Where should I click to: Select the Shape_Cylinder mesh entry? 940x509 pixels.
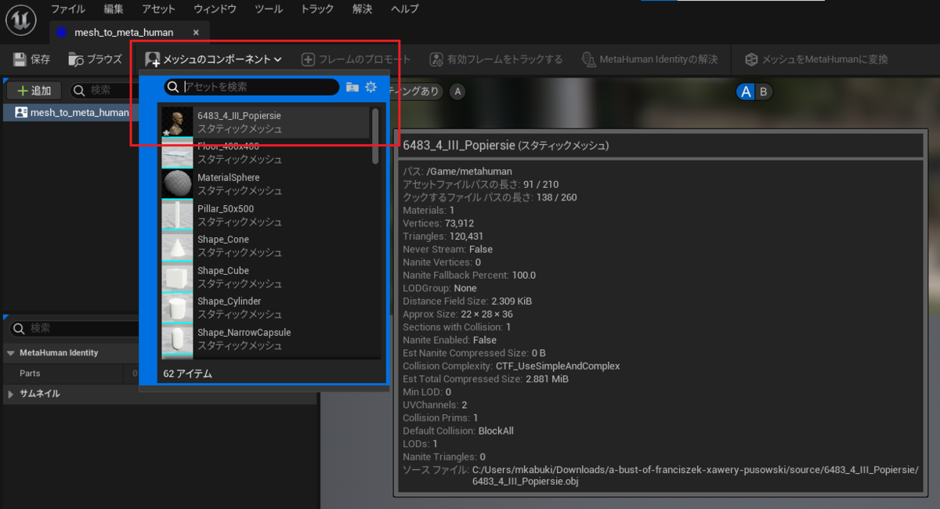point(265,308)
